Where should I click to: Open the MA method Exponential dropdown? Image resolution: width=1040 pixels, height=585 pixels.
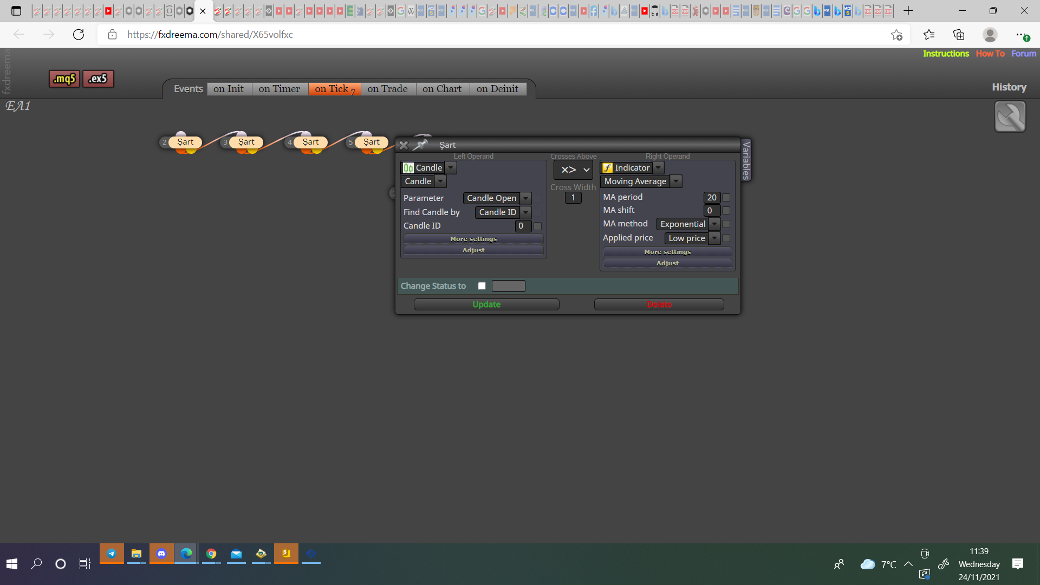pyautogui.click(x=714, y=224)
